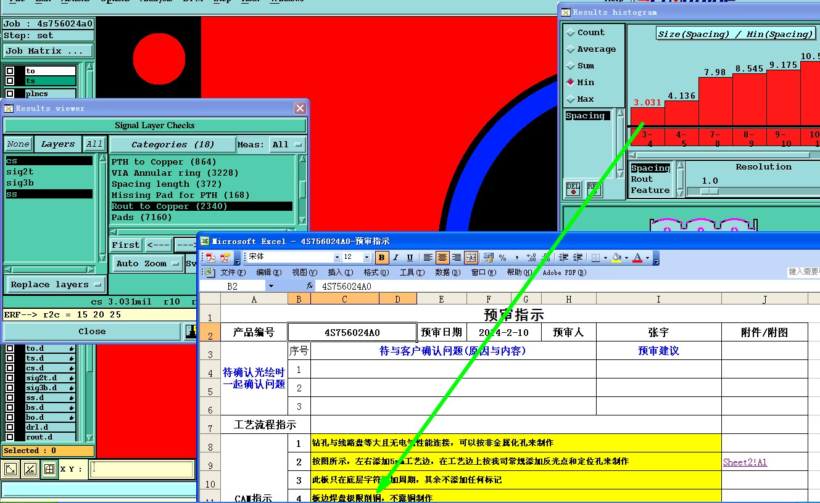Open the Auto Zoom dropdown
This screenshot has height=503, width=820.
coord(147,264)
